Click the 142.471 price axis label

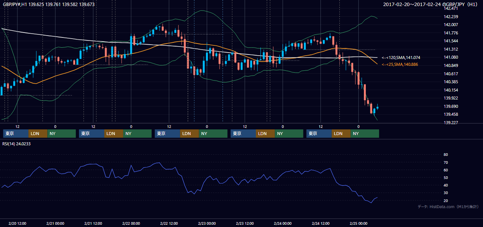pyautogui.click(x=451, y=8)
